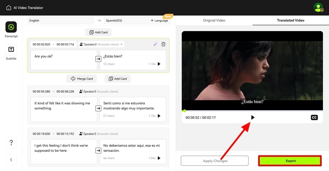Collapse sidebar with back chevron
This screenshot has height=171, width=329.
11,160
